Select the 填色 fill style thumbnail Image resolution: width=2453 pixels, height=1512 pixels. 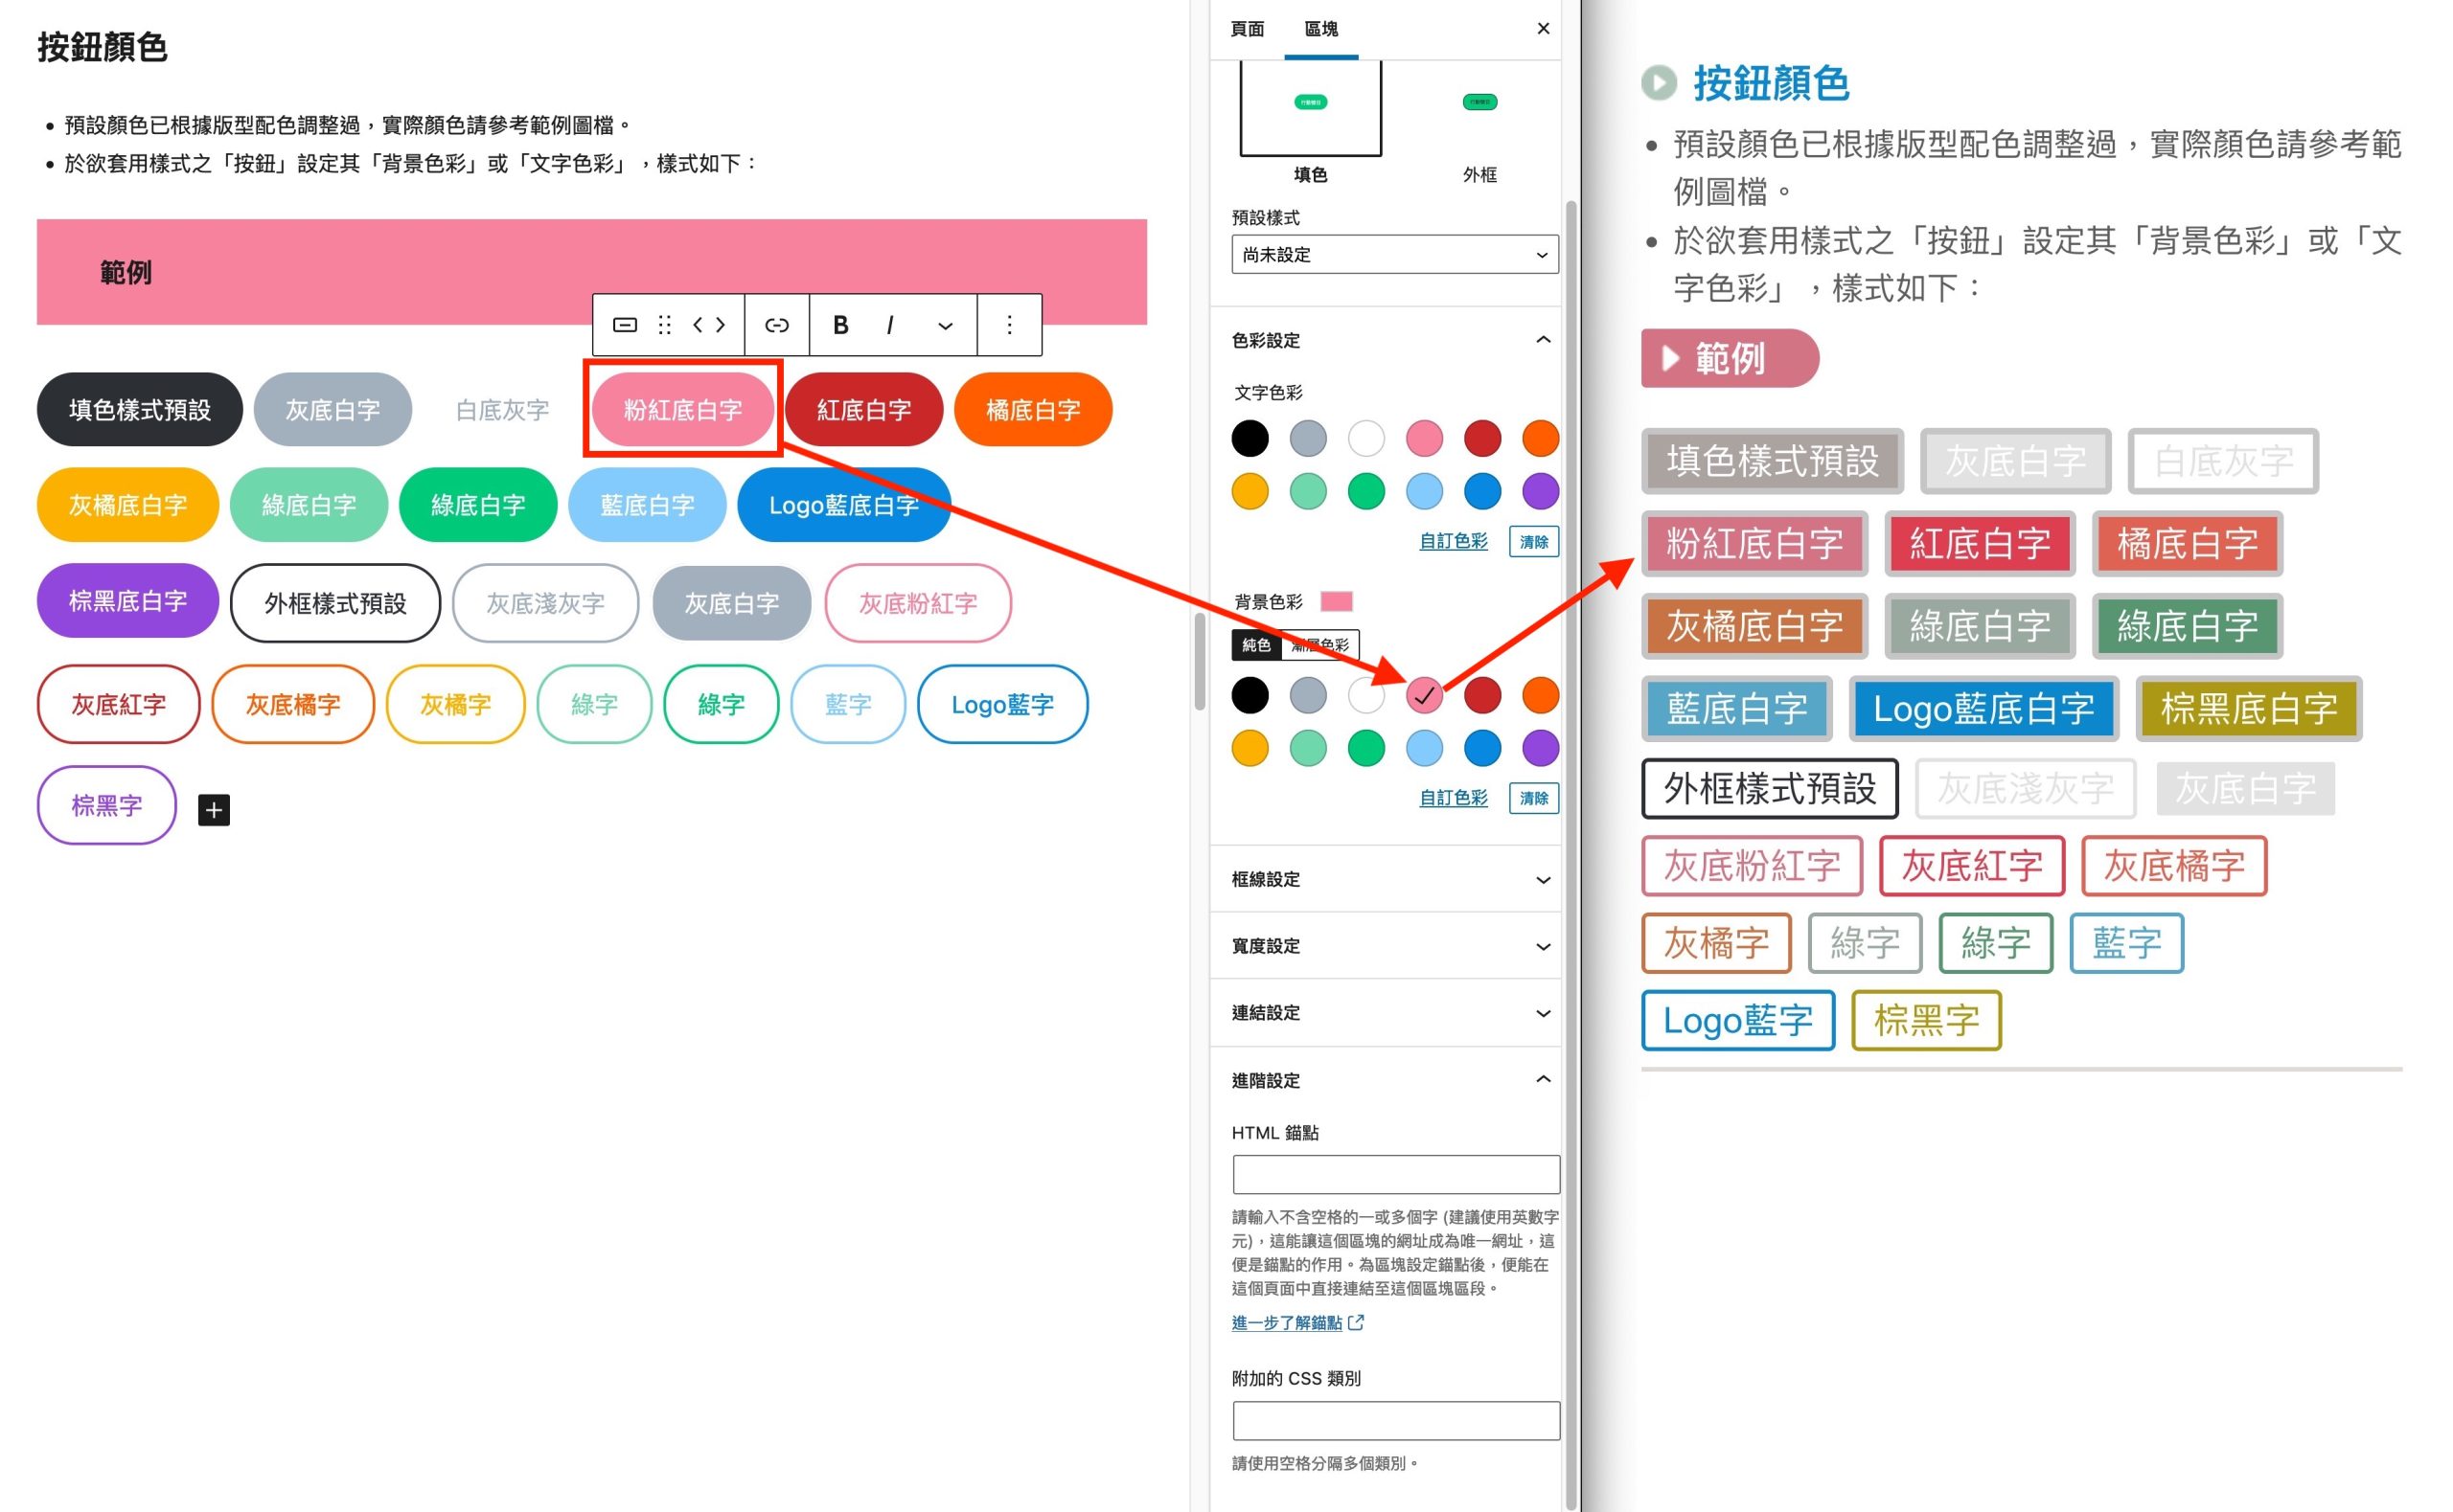pyautogui.click(x=1311, y=108)
